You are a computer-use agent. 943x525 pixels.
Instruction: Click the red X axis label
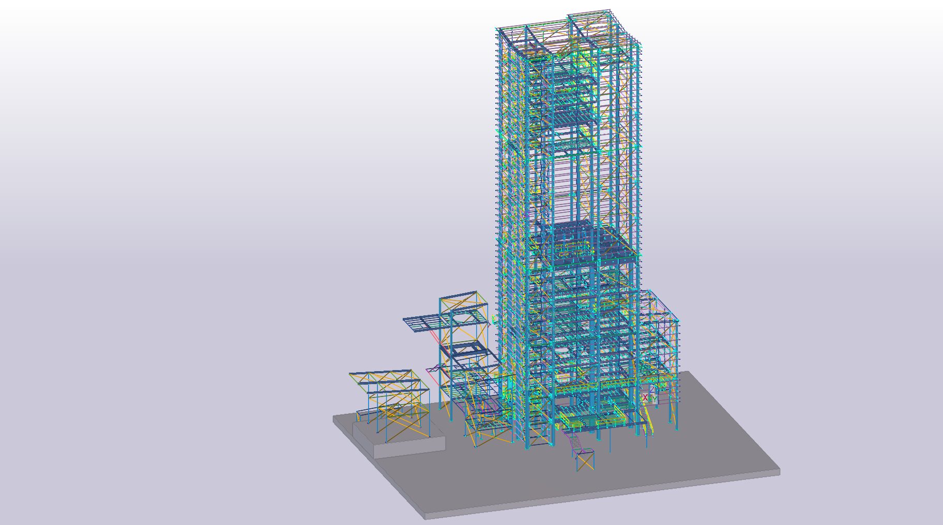(645, 397)
